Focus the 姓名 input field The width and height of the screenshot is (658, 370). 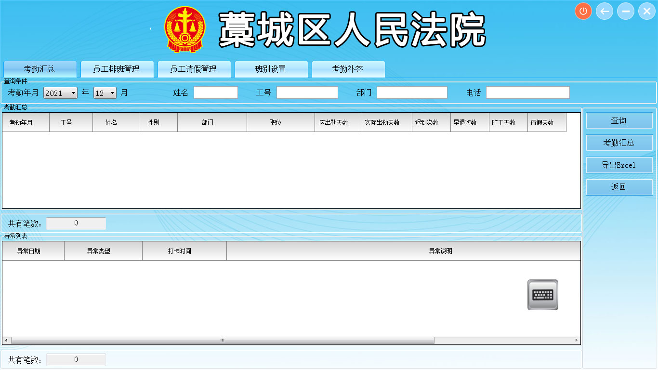(x=215, y=92)
